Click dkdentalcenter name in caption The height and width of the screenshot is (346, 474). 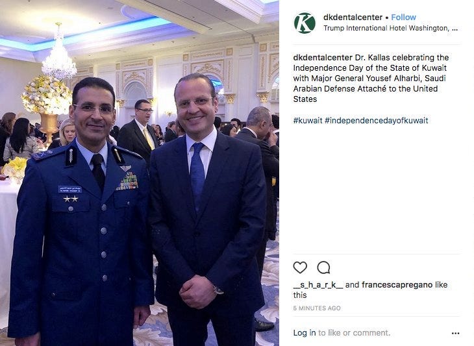click(x=323, y=57)
